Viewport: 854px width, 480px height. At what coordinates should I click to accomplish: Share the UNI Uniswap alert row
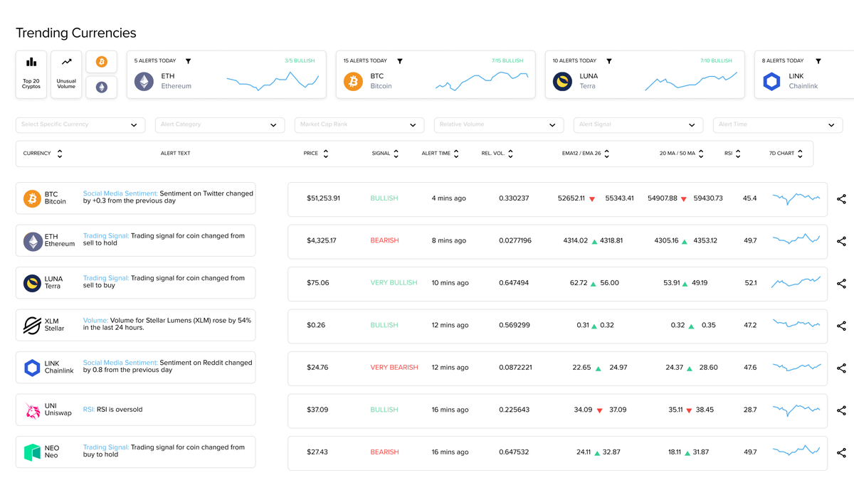(x=841, y=410)
